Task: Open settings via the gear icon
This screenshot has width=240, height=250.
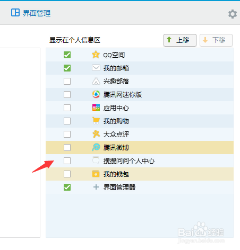Action: tap(233, 14)
